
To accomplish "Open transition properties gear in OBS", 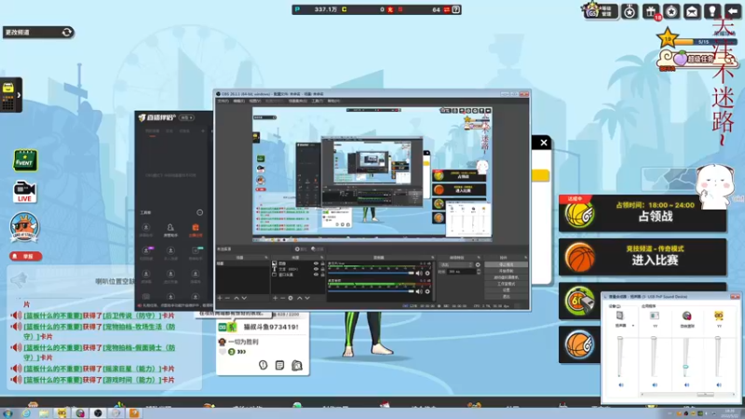I will point(478,264).
